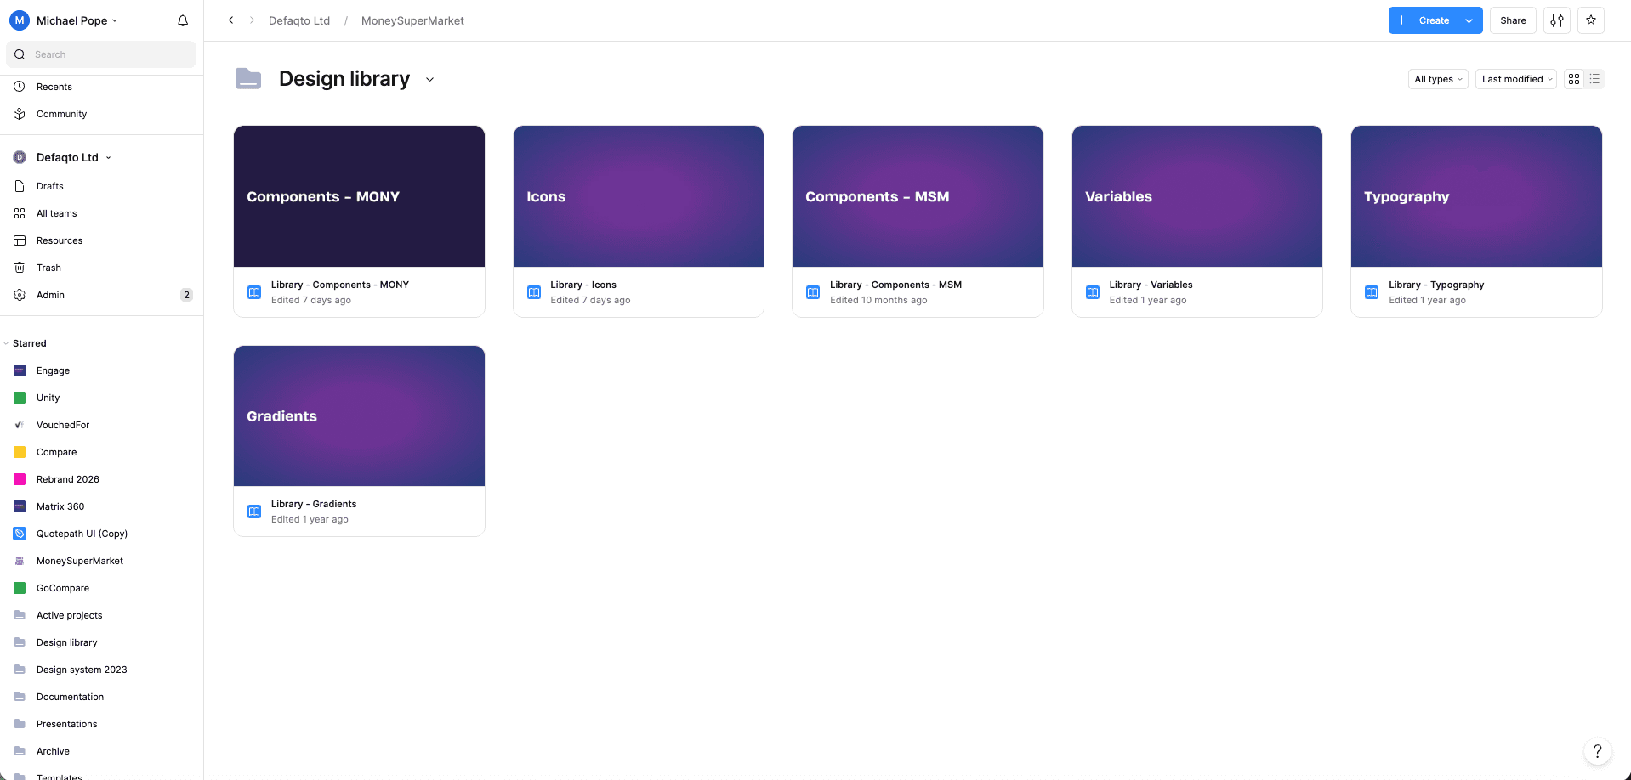Open the notifications bell
This screenshot has width=1631, height=780.
pos(183,20)
